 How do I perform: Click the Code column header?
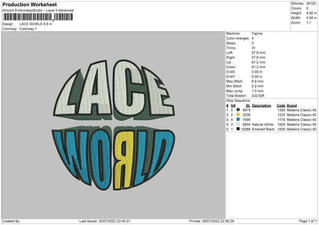pyautogui.click(x=281, y=105)
